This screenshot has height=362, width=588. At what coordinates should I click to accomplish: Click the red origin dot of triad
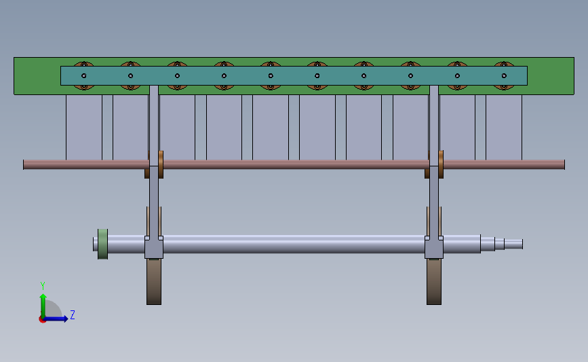42,320
